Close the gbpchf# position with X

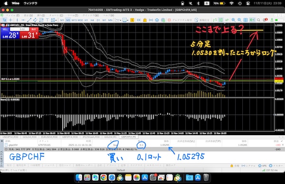click(283, 145)
